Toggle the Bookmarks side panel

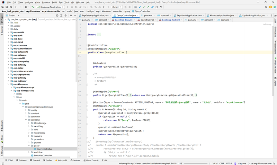coord(2,125)
